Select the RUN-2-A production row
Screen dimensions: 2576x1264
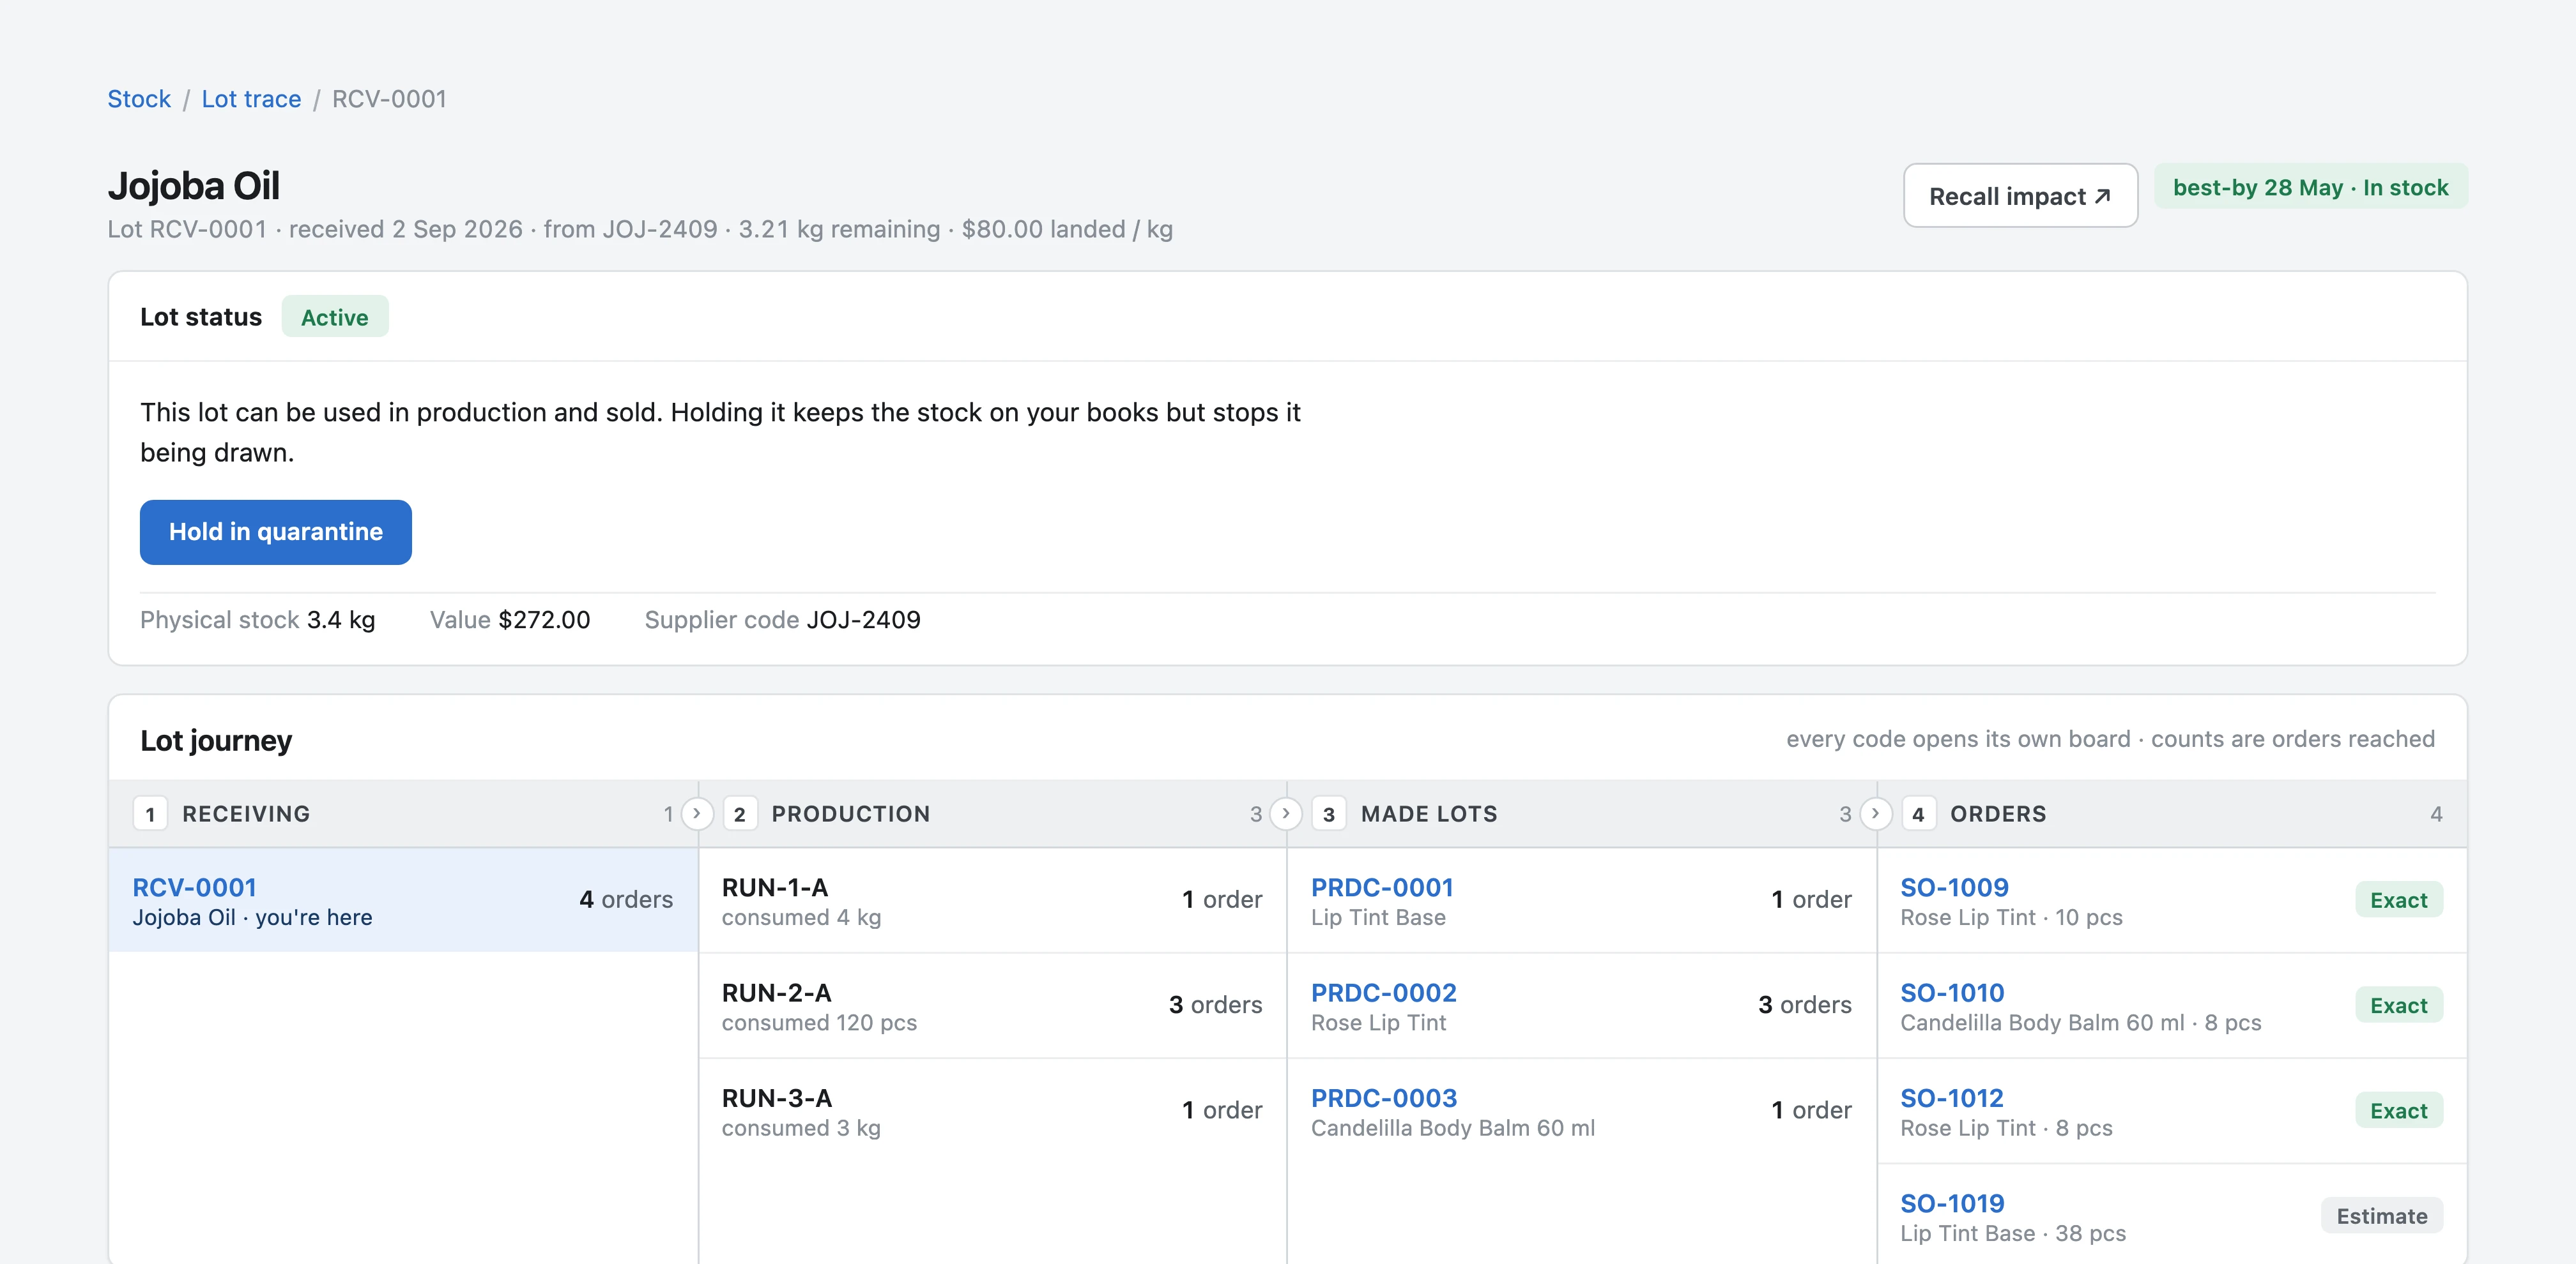(992, 1005)
